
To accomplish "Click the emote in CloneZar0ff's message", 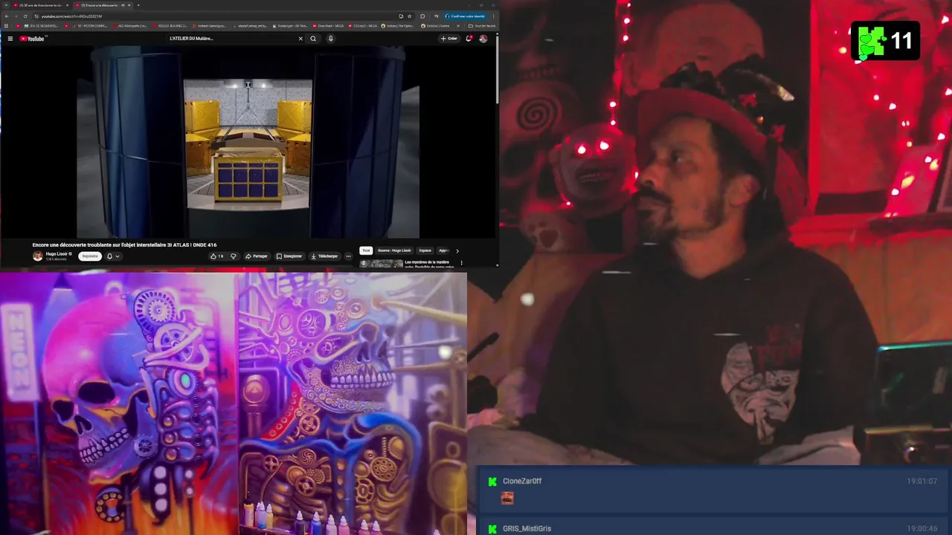I will (507, 498).
